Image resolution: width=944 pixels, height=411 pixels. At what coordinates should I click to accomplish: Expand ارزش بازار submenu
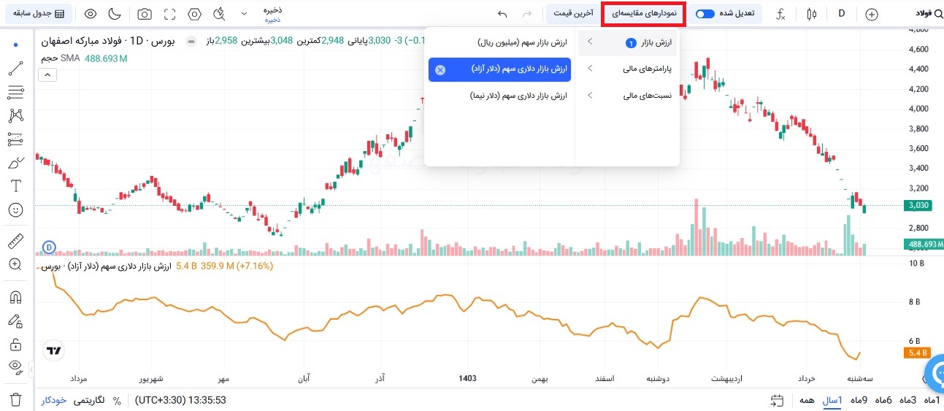628,44
